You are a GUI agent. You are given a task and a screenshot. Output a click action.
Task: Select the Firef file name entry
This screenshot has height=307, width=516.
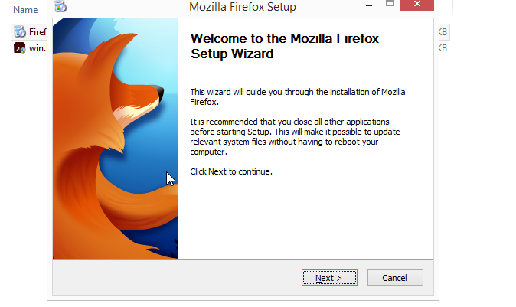click(x=38, y=32)
